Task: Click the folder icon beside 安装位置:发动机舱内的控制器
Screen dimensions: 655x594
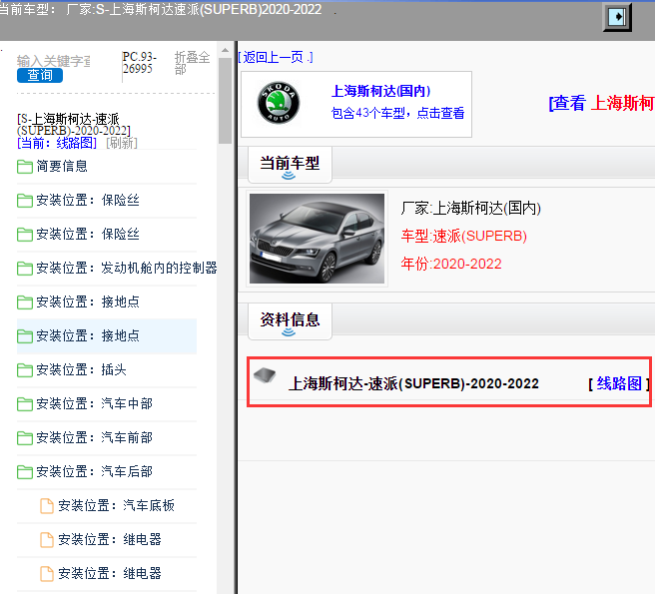Action: pos(25,269)
